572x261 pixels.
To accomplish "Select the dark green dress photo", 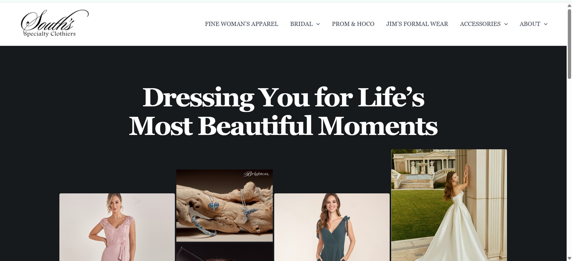I will 332,227.
